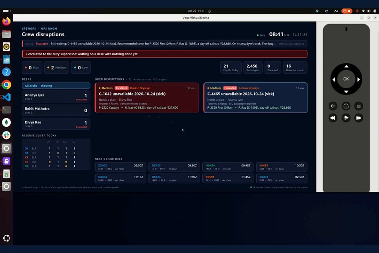
Task: Click the Low severity count chip
Action: [81, 67]
